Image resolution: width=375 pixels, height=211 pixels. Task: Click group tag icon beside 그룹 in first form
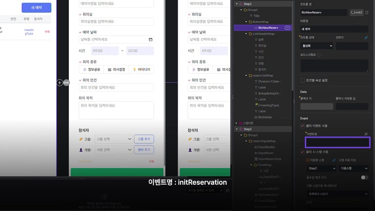[81, 139]
